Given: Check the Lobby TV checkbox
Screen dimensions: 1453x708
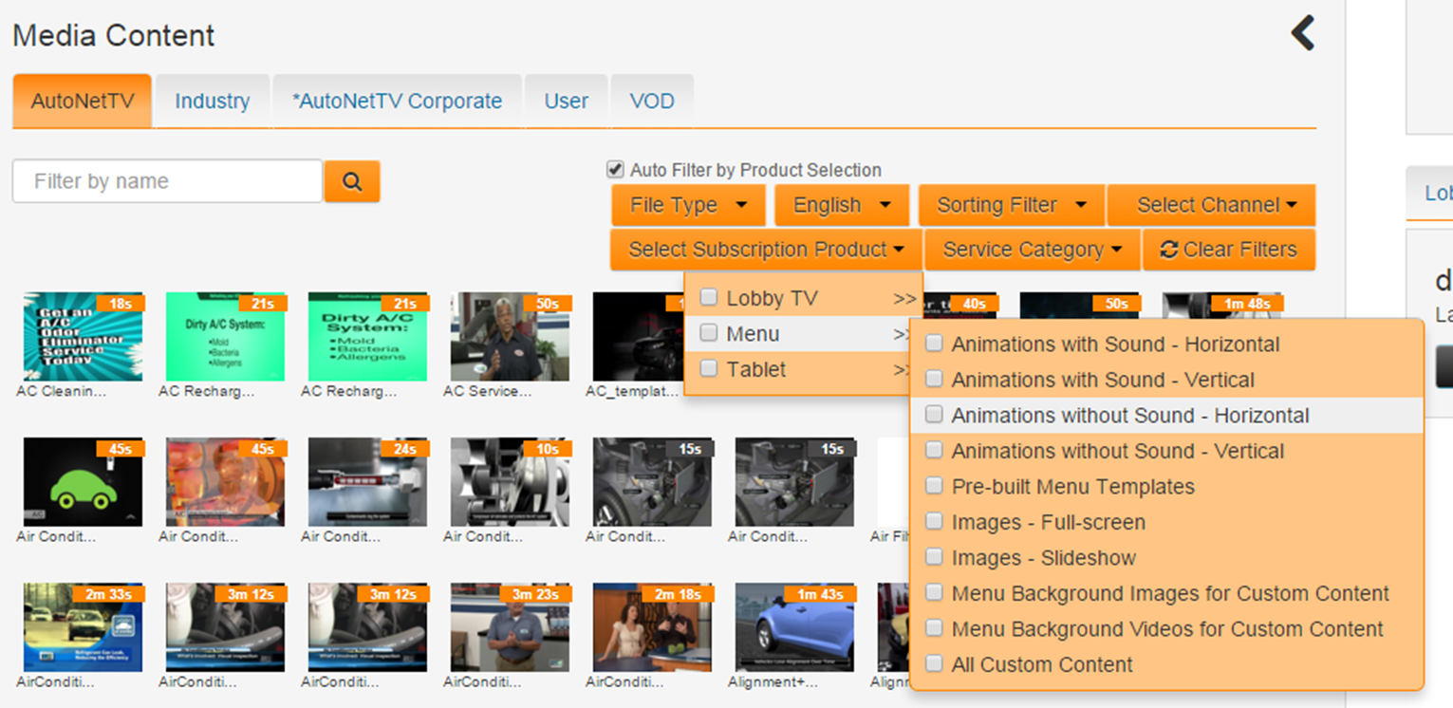Looking at the screenshot, I should 709,298.
